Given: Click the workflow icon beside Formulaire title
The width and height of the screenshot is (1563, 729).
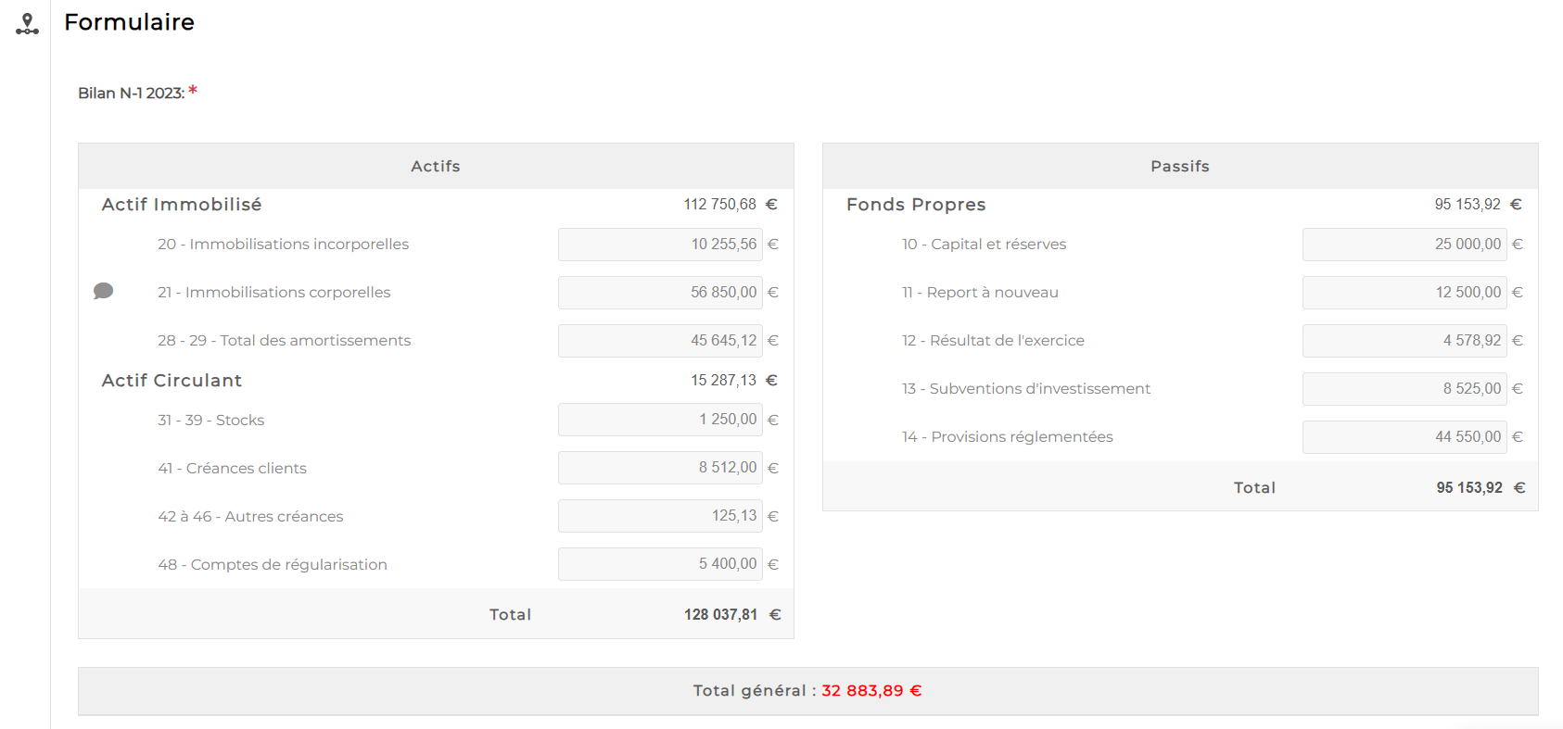Looking at the screenshot, I should (x=28, y=24).
